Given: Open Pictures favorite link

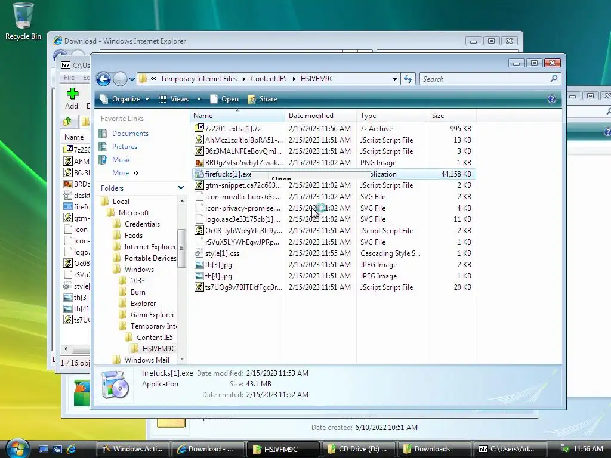Looking at the screenshot, I should click(x=125, y=147).
